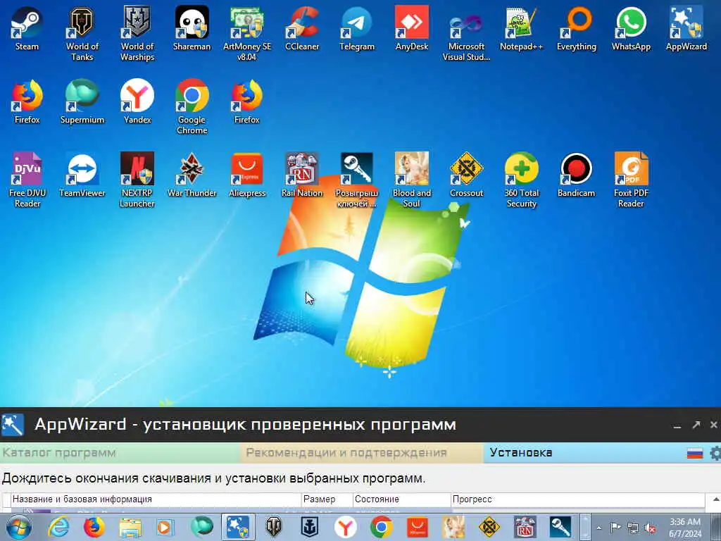Click the Розыгрыш ключей desktop shortcut

pos(357,180)
